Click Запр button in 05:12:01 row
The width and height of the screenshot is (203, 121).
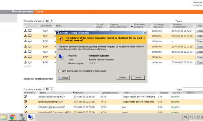(199, 31)
